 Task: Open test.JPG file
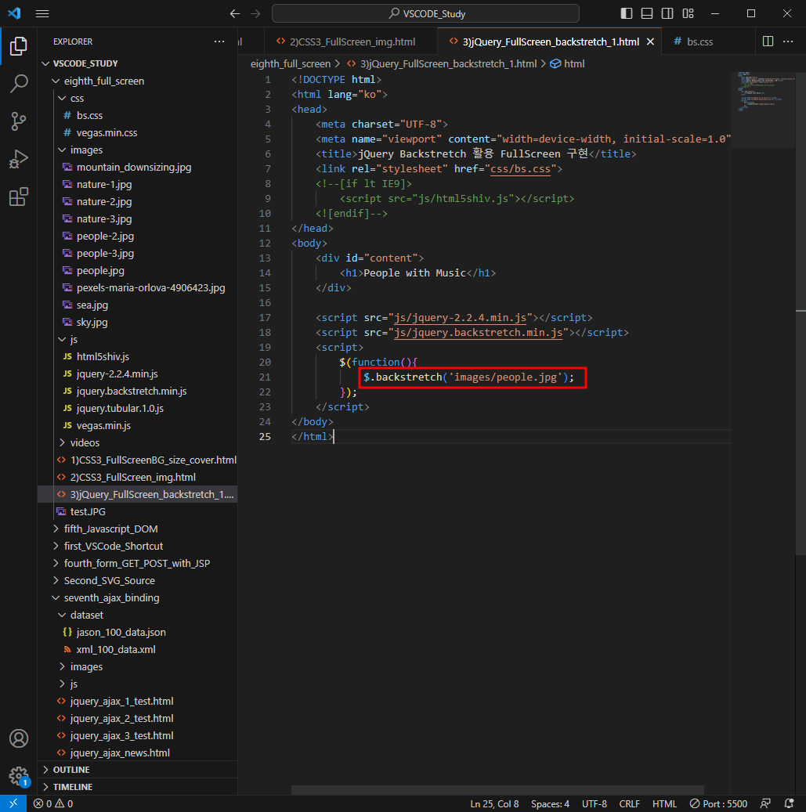point(138,511)
